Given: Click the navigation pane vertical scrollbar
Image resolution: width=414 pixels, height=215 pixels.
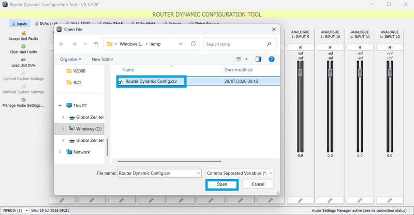Looking at the screenshot, I should tap(107, 147).
